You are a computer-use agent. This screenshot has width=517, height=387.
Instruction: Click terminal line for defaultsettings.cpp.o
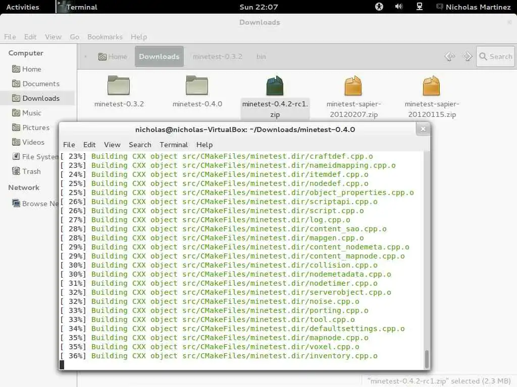coord(232,329)
